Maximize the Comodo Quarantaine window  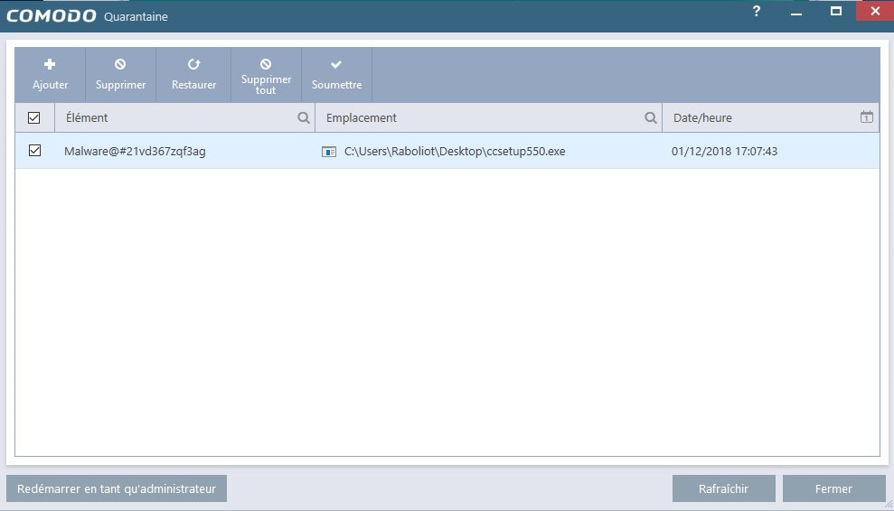pos(836,11)
